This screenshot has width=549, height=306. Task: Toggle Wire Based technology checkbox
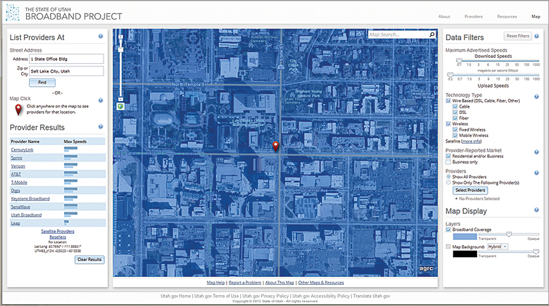click(448, 101)
